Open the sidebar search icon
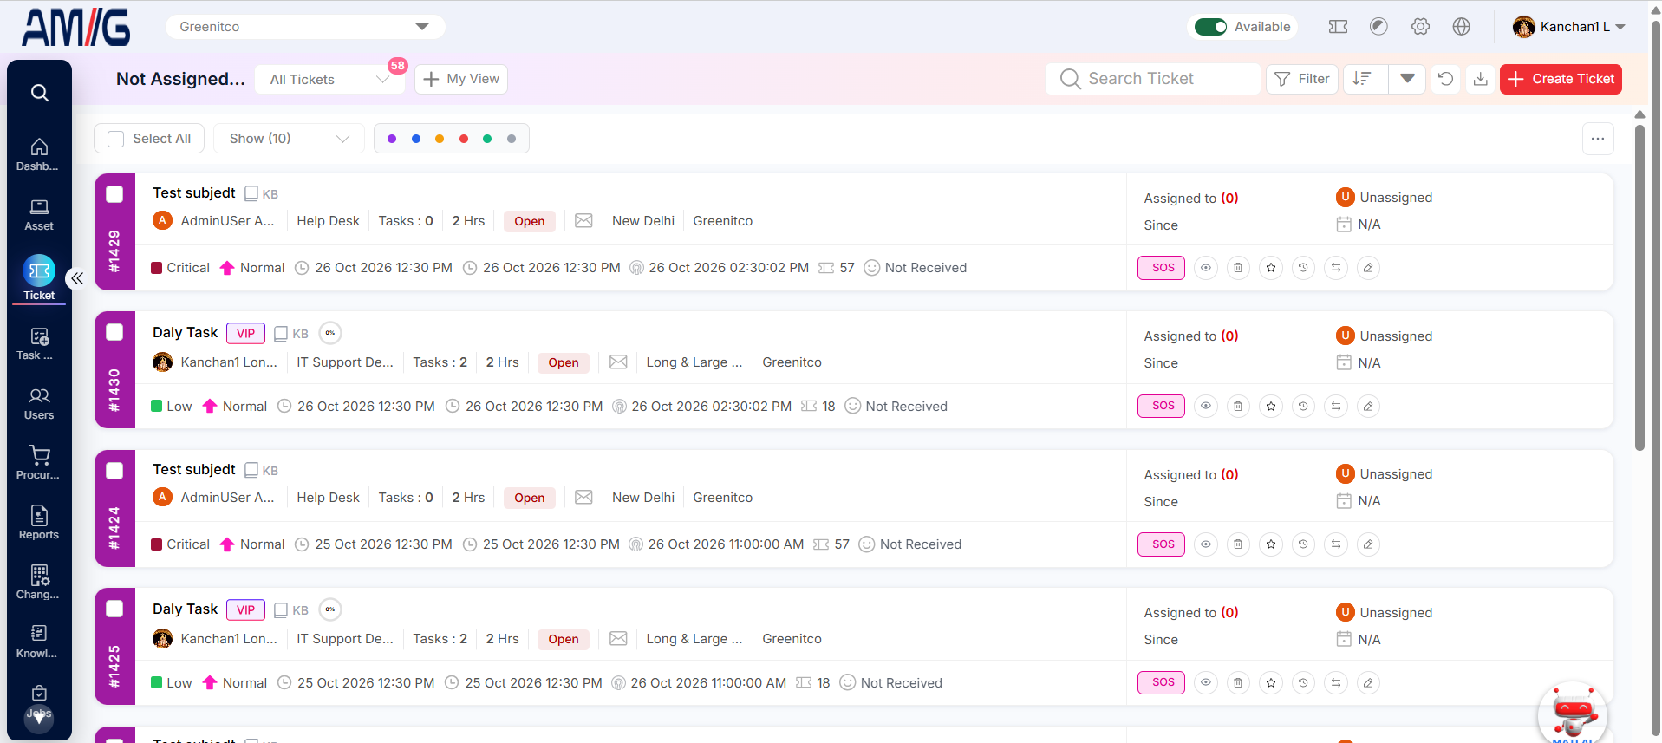The height and width of the screenshot is (743, 1662). click(x=39, y=93)
